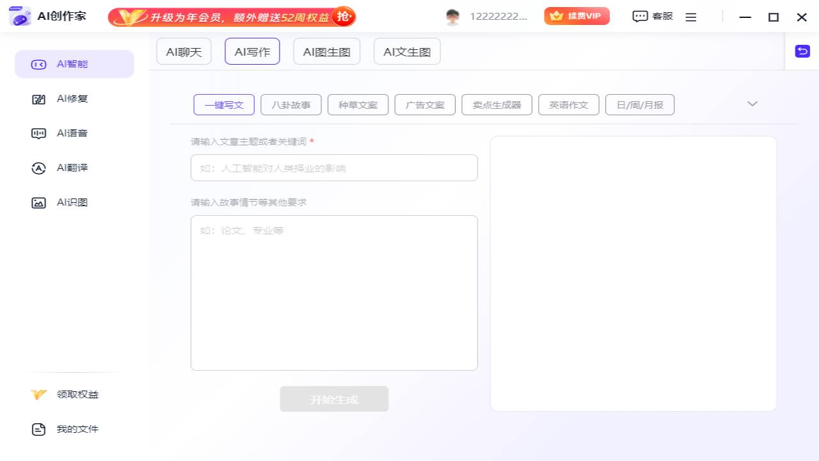This screenshot has height=461, width=819.
Task: Select the 八卦故事 writing style
Action: coord(290,104)
